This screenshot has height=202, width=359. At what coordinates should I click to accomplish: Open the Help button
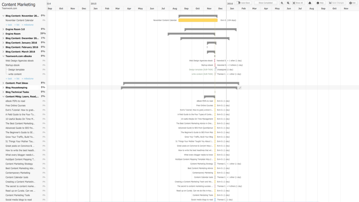point(320,3)
